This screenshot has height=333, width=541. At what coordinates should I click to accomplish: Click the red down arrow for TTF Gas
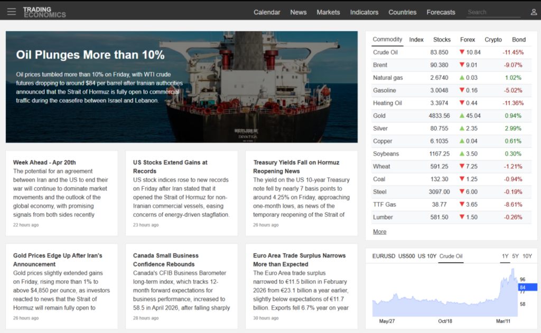click(462, 204)
